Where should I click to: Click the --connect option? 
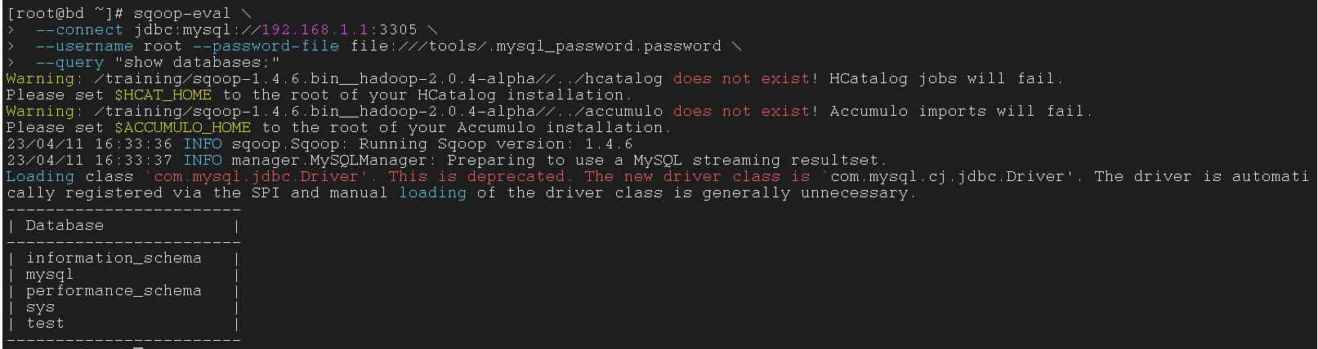coord(79,29)
